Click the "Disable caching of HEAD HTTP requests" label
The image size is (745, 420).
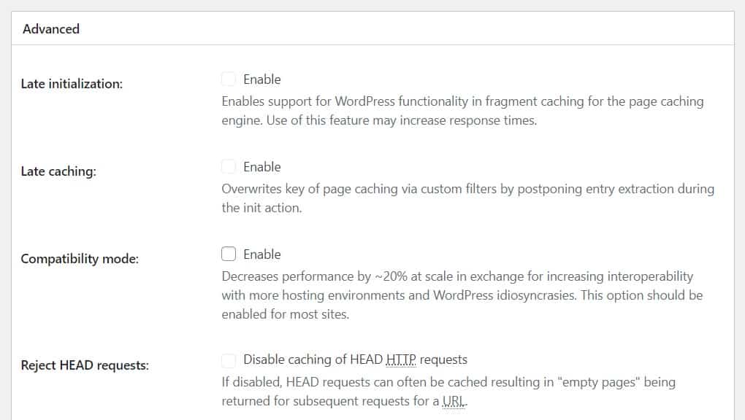coord(355,359)
